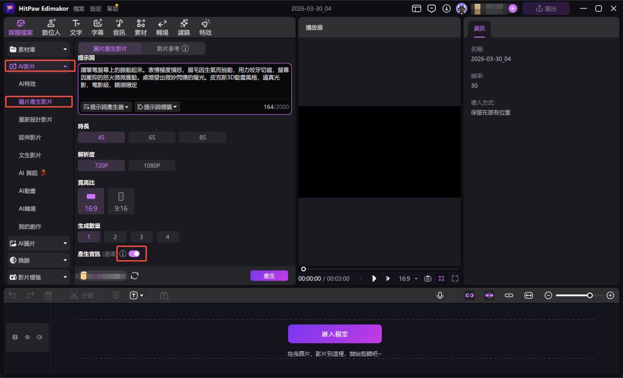This screenshot has width=623, height=378.
Task: Open the 濾鏡 filters panel
Action: (183, 27)
